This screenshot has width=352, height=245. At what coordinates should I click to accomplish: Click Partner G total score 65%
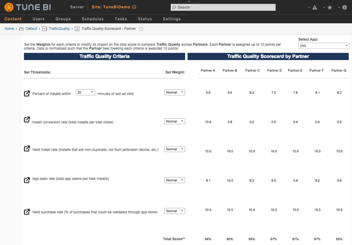[339, 239]
